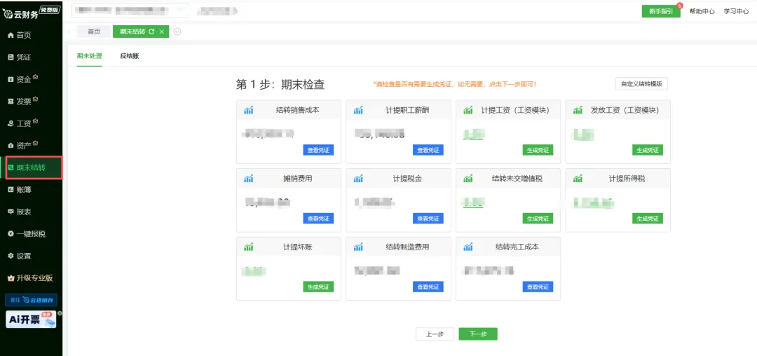Click the chart icon on 发放工资（工资模块） card

578,111
